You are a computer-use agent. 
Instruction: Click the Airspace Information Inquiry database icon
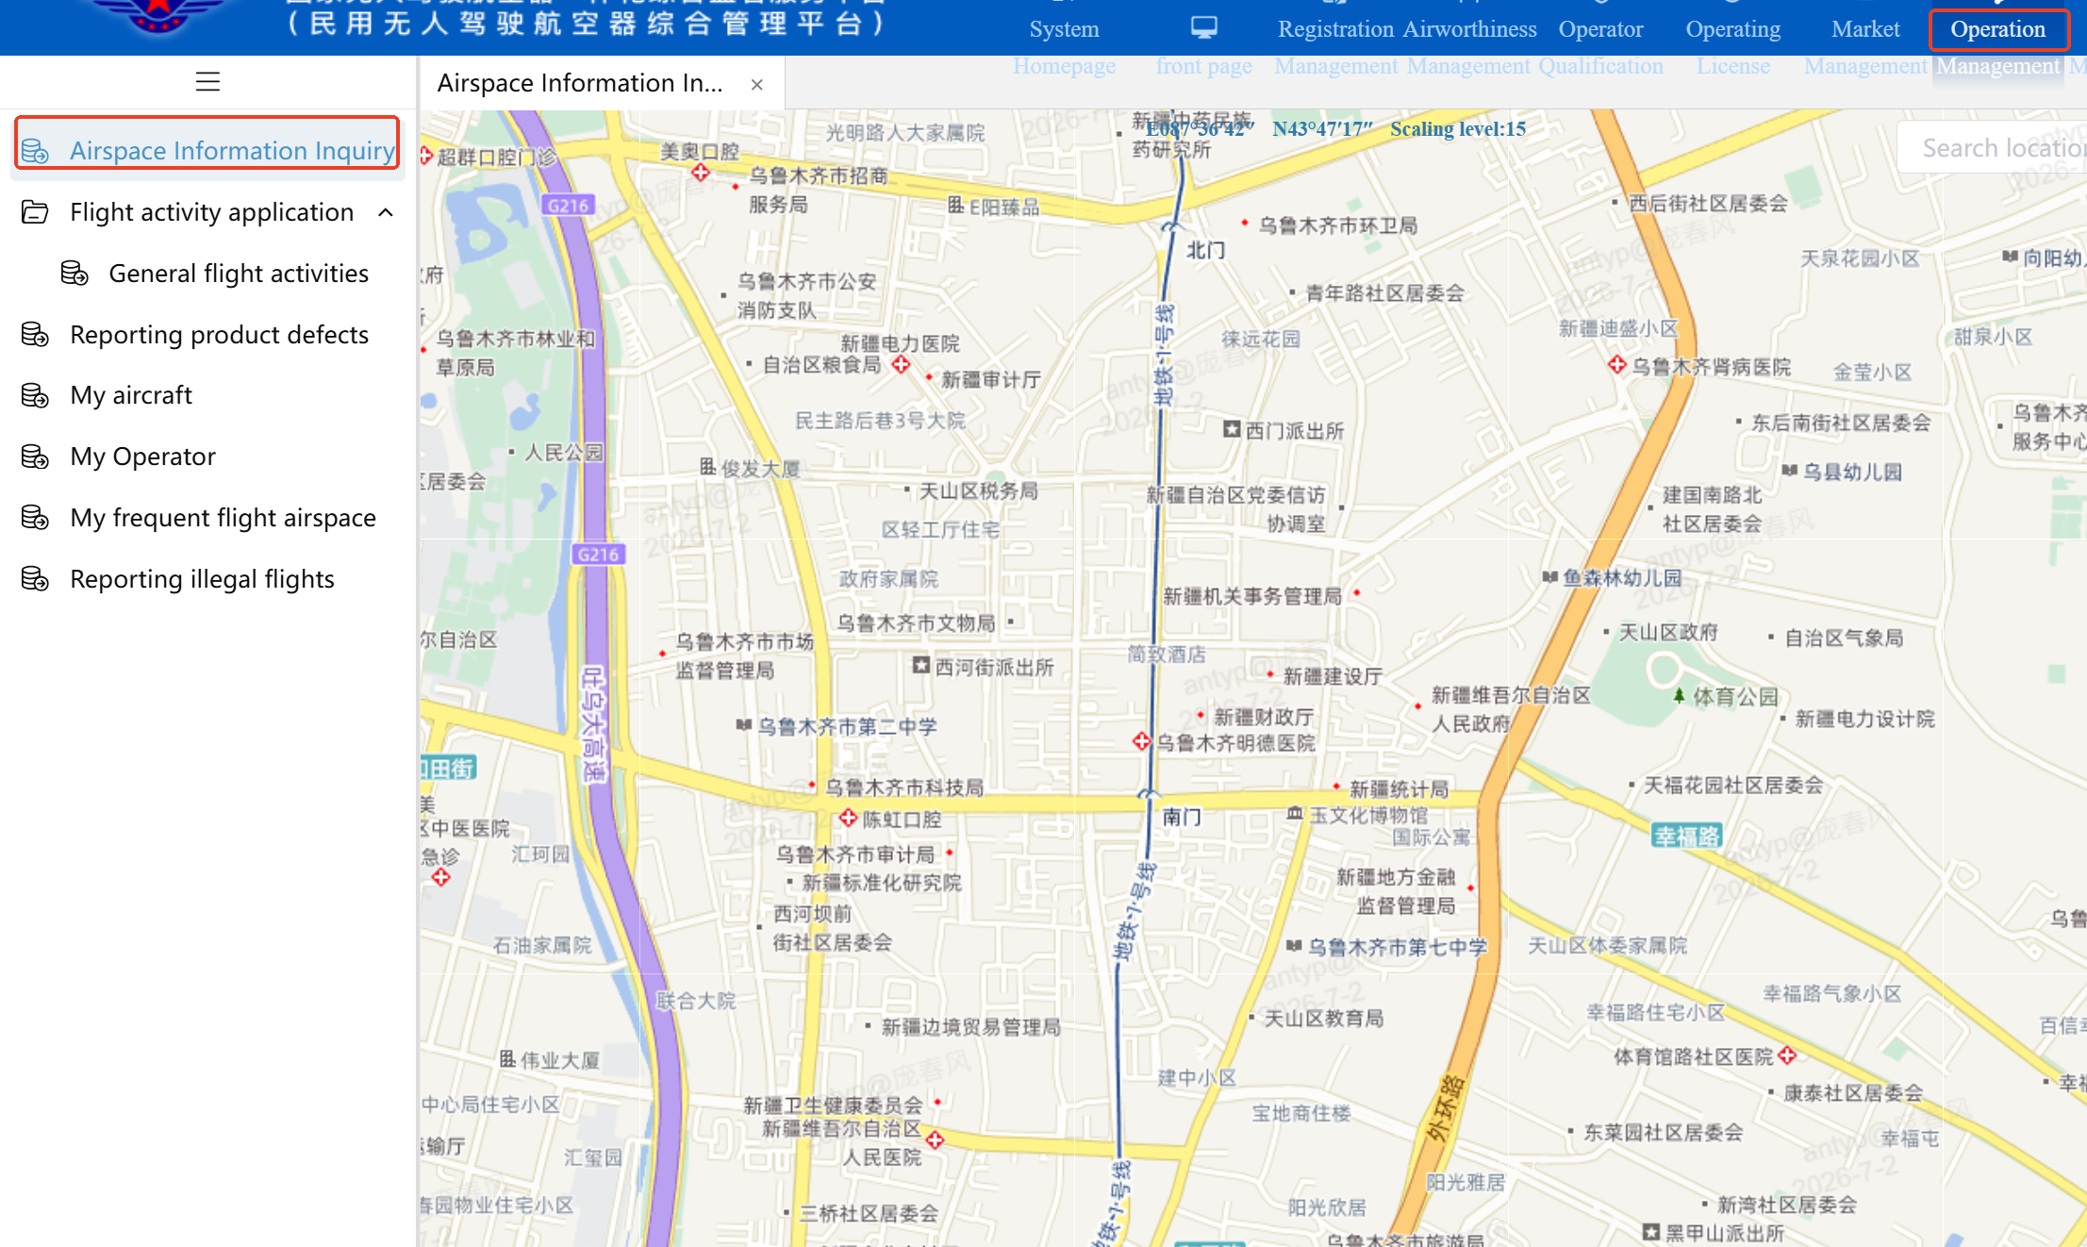[35, 151]
